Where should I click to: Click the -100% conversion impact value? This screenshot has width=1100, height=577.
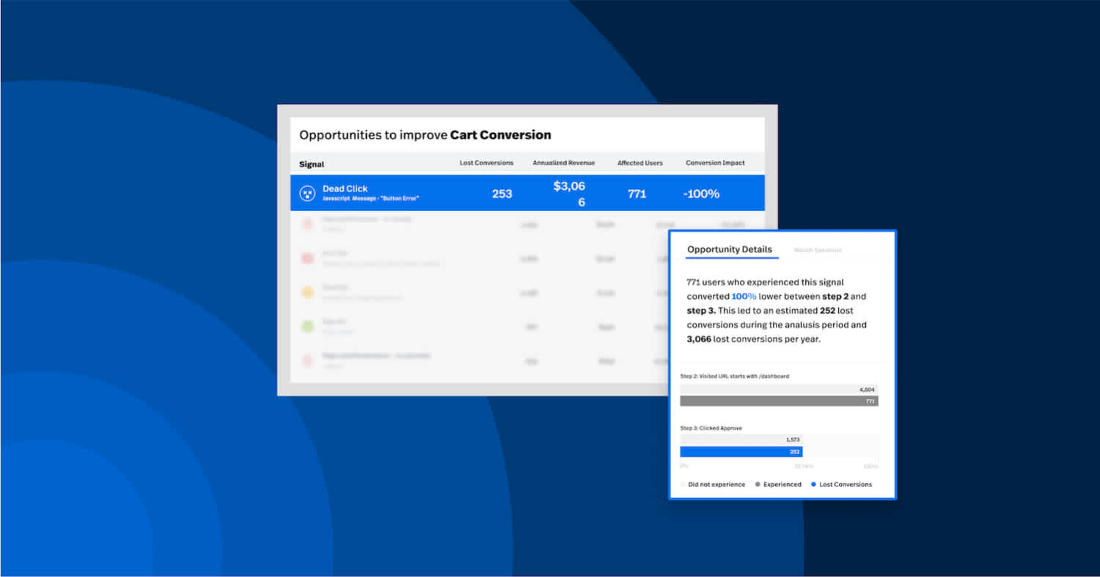[x=703, y=194]
